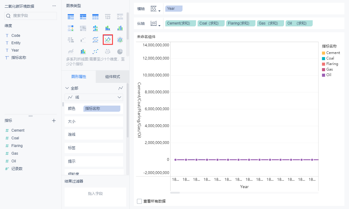The width and height of the screenshot is (349, 209).
Task: Open the Flaring(求和) pill dropdown
Action: tap(241, 23)
